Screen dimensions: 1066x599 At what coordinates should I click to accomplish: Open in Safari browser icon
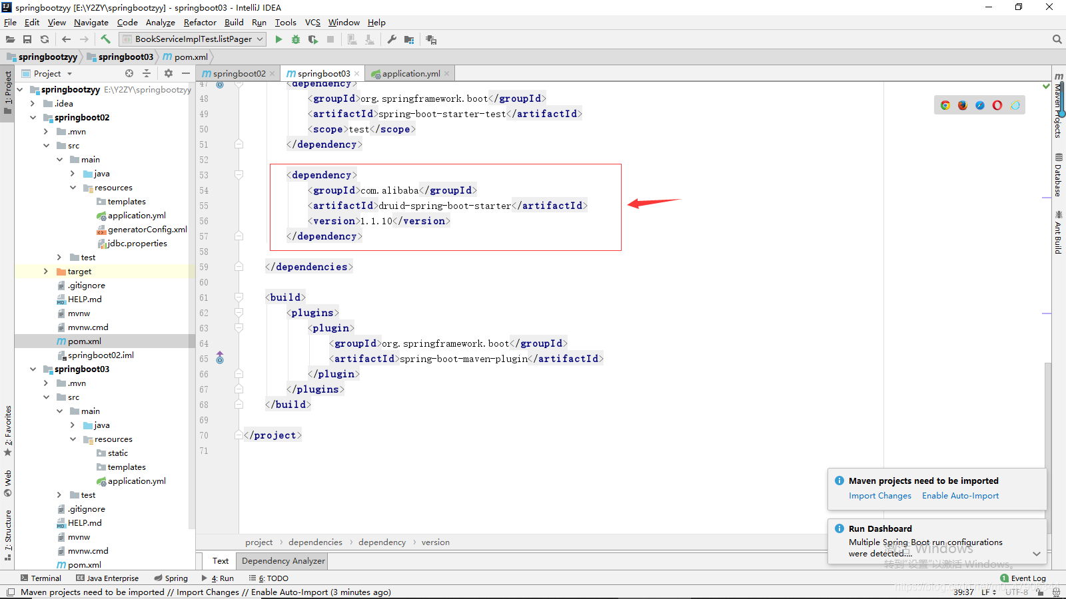pos(979,105)
